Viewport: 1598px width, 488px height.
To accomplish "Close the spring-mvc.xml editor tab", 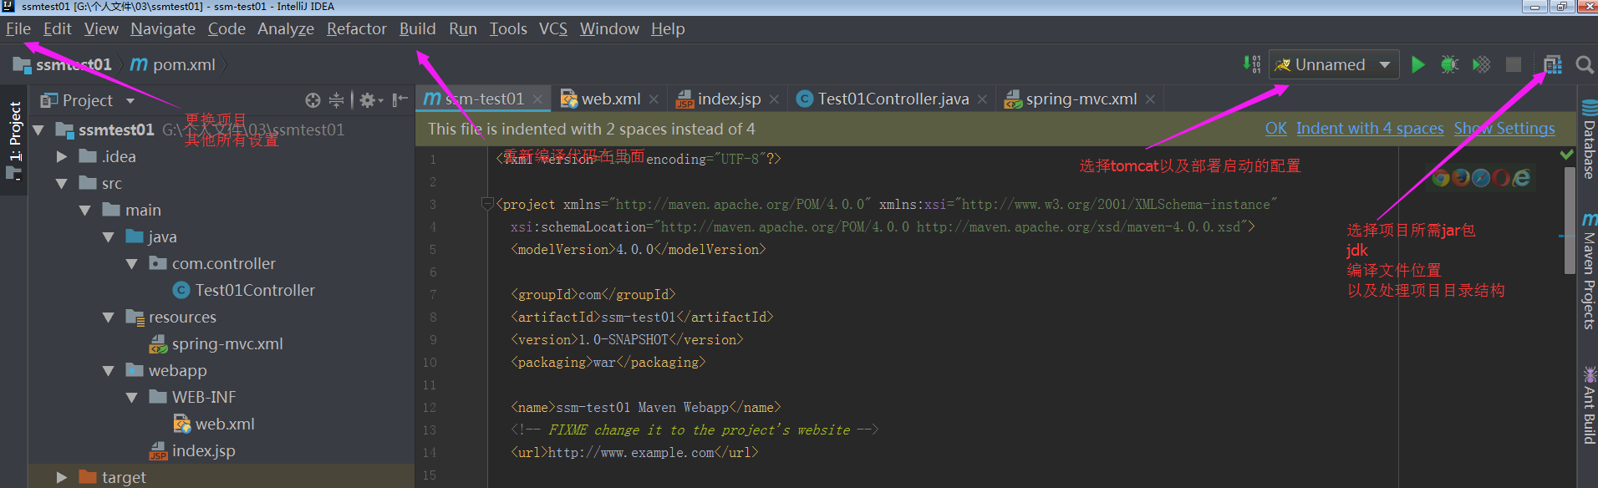I will (1150, 99).
